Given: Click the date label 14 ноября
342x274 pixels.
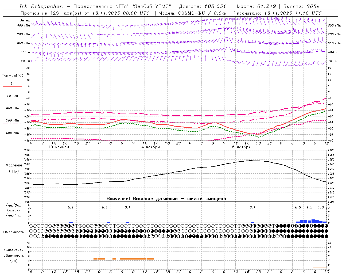Looking at the screenshot, I should pyautogui.click(x=149, y=147).
